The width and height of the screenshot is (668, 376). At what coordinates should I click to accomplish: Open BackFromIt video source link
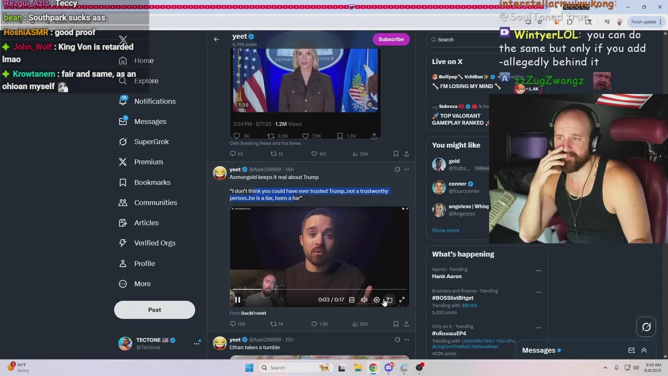coord(254,313)
